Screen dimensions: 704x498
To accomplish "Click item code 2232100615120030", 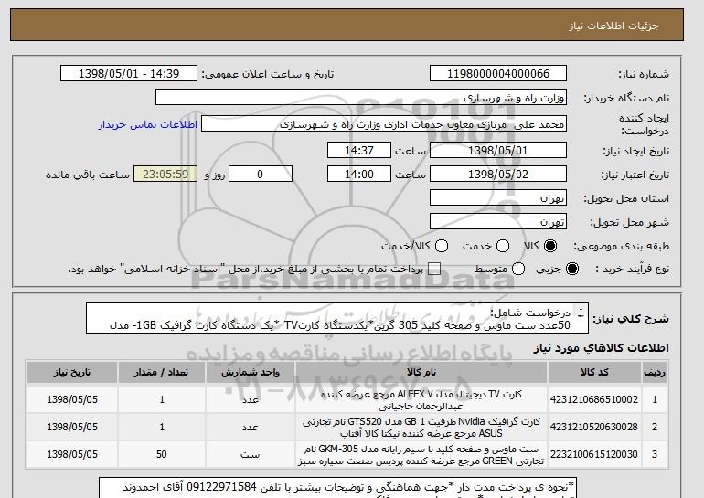I will coord(594,454).
